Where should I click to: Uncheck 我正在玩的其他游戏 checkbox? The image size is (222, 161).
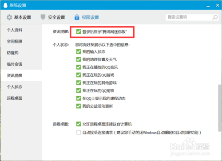pyautogui.click(x=79, y=83)
